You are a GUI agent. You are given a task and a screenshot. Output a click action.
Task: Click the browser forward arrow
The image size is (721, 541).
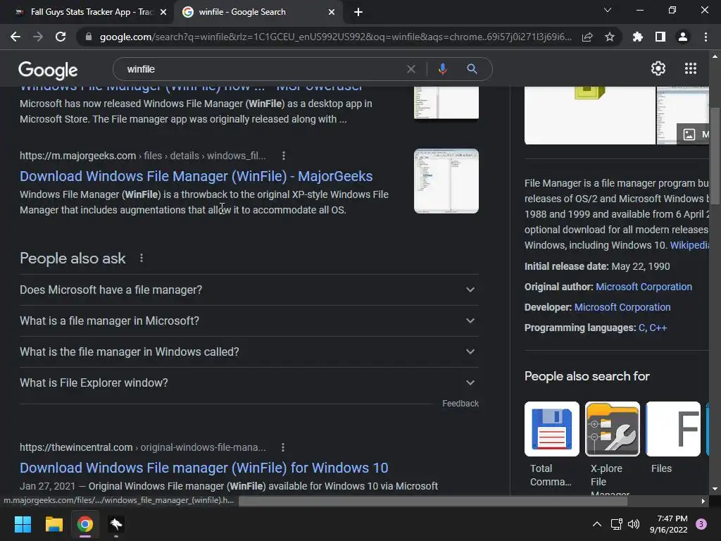point(38,37)
